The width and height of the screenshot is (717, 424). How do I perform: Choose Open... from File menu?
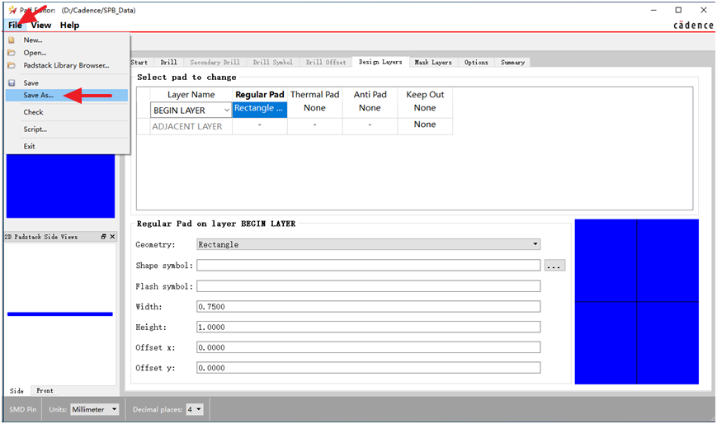pos(35,53)
